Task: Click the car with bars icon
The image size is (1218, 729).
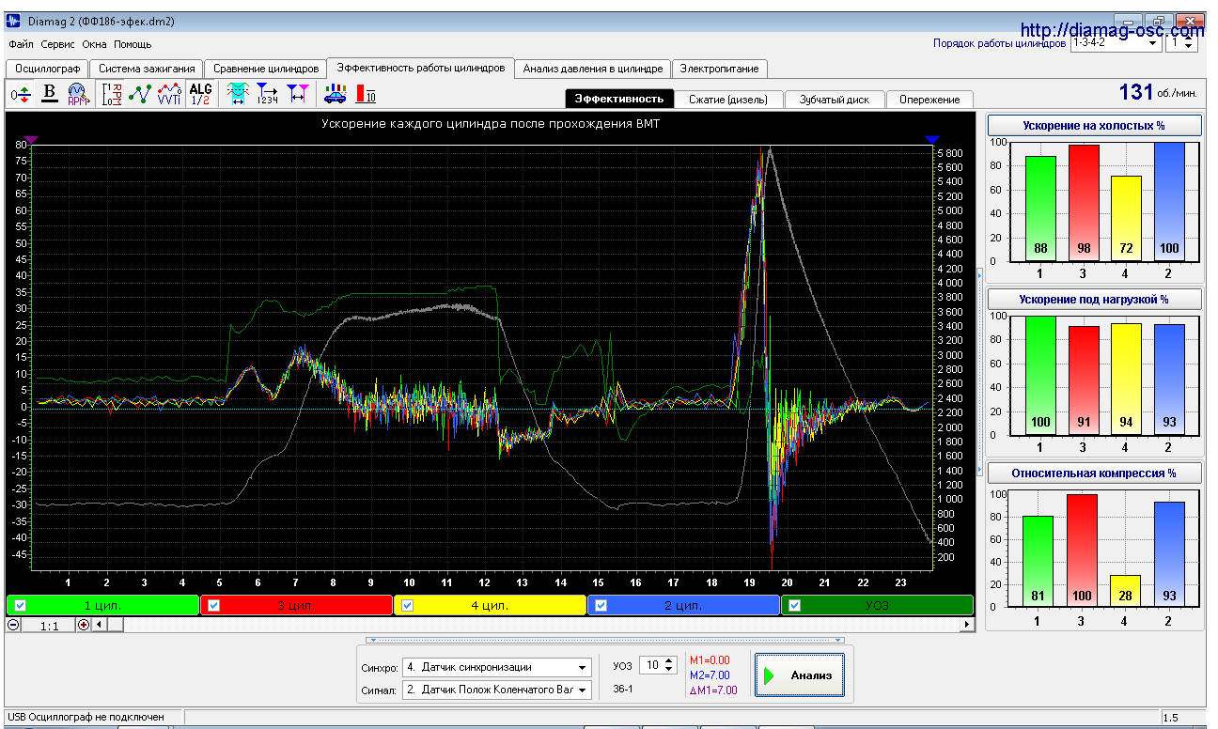Action: coord(335,94)
